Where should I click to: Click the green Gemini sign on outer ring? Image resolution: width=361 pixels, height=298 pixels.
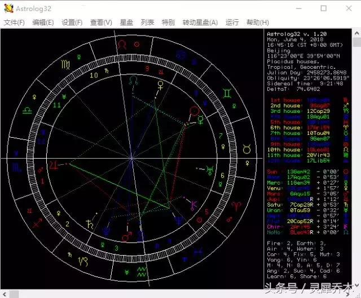pyautogui.click(x=227, y=93)
